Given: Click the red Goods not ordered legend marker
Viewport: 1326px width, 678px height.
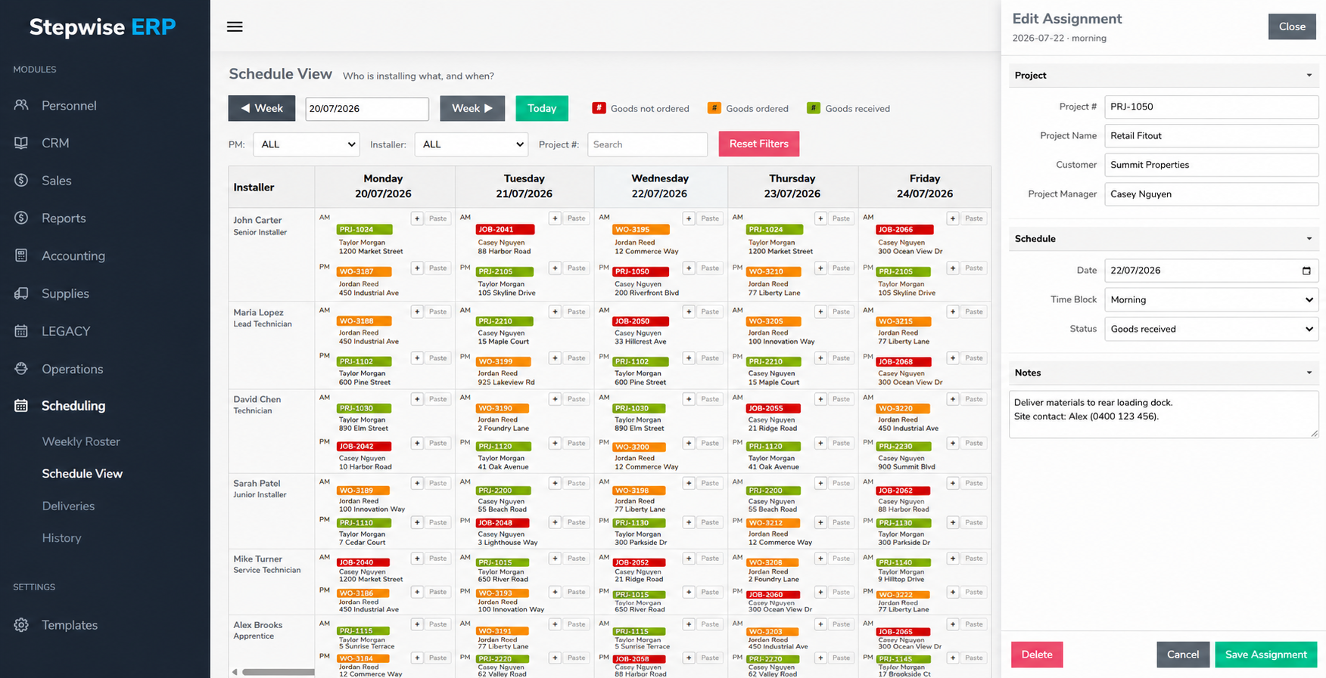Looking at the screenshot, I should [599, 108].
